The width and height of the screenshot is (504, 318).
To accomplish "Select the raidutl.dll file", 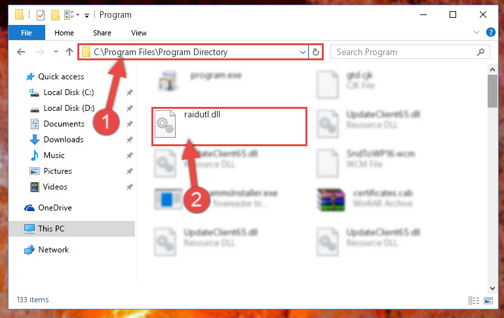I will pyautogui.click(x=229, y=127).
